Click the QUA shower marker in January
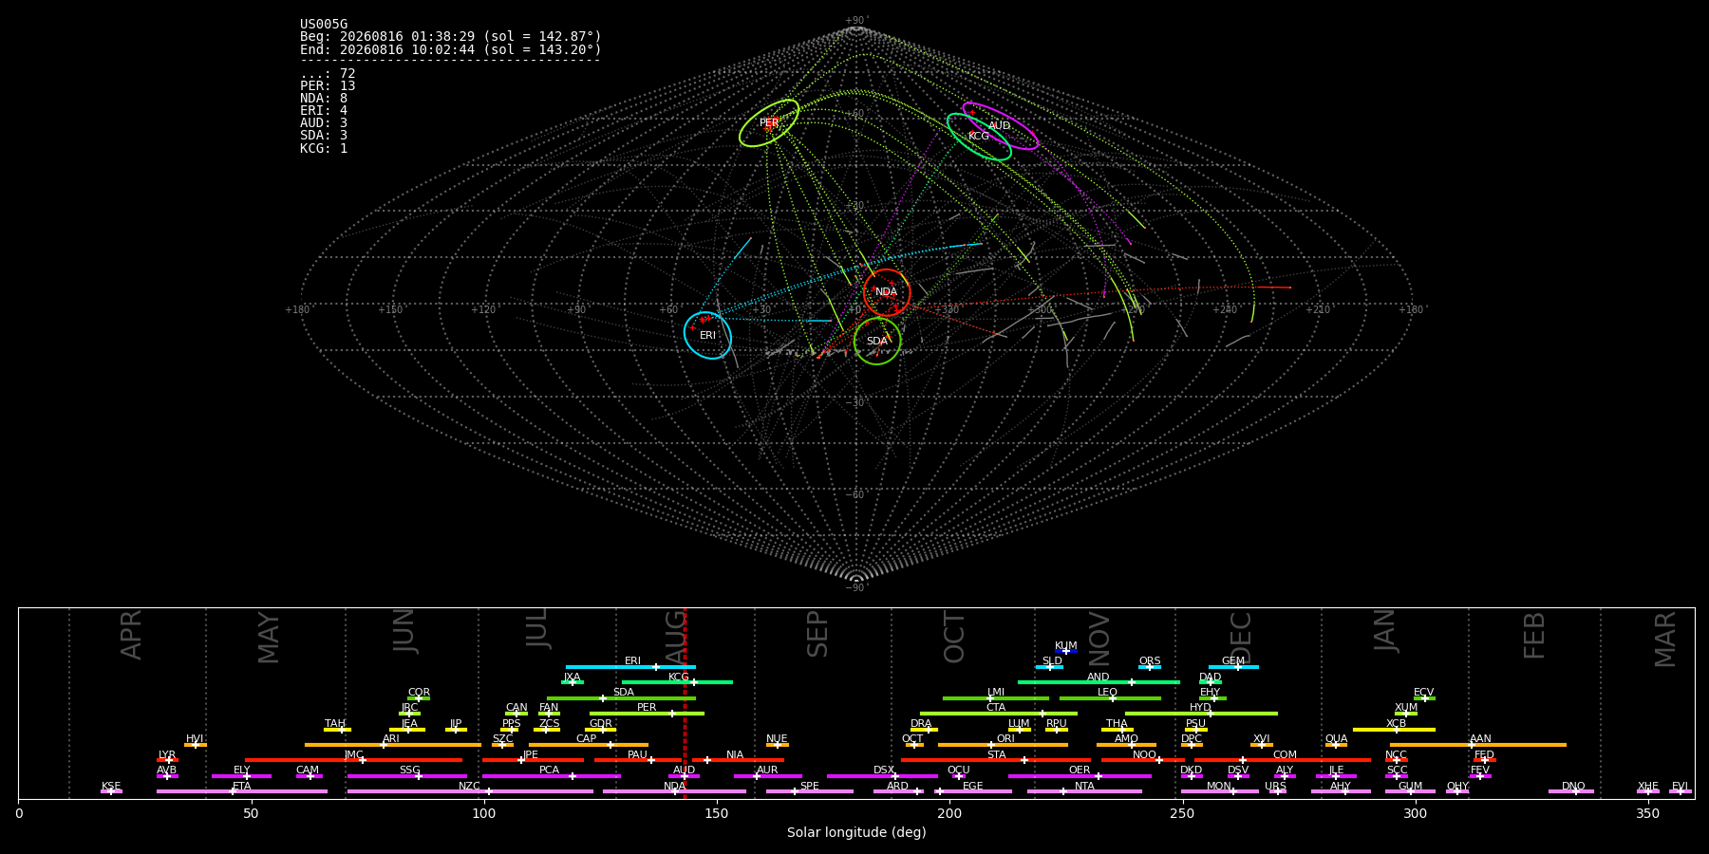The height and width of the screenshot is (854, 1709). coord(1336,745)
